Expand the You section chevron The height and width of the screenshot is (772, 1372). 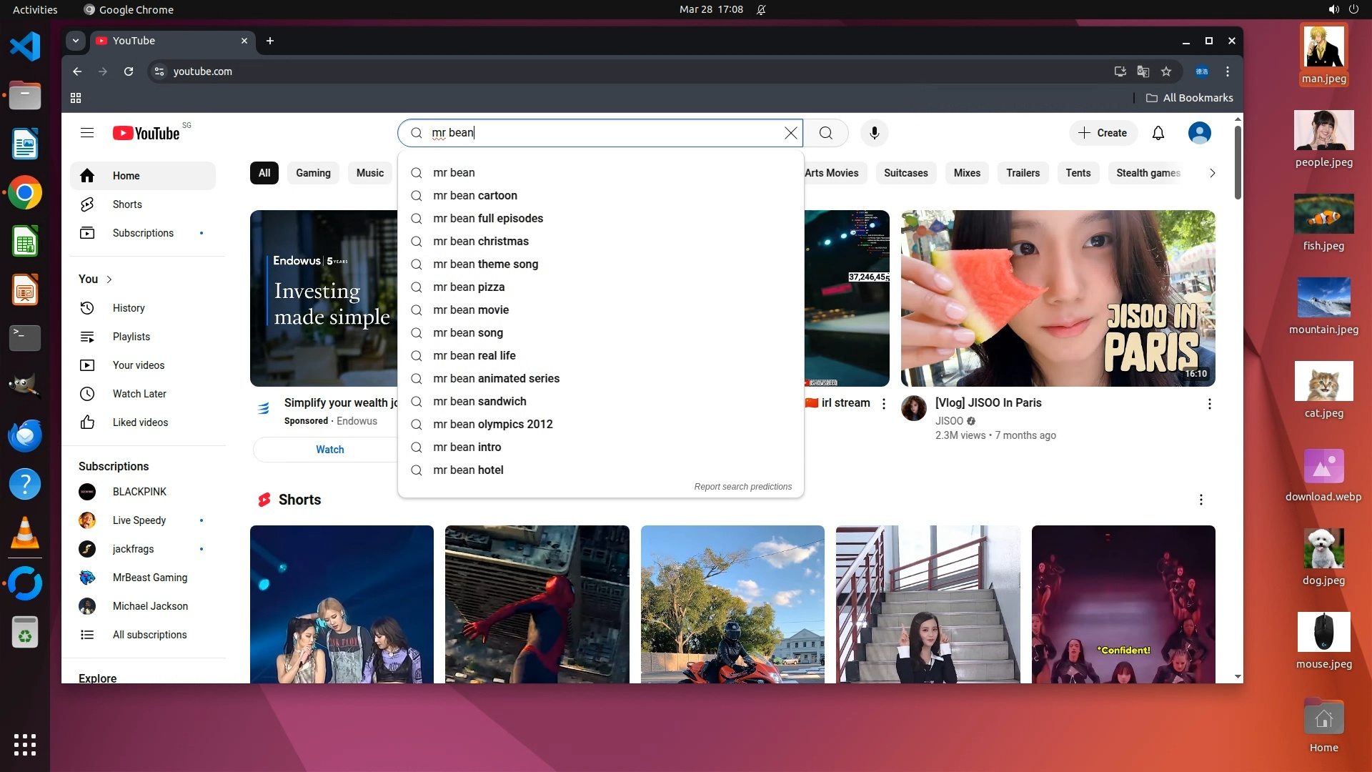pos(109,279)
